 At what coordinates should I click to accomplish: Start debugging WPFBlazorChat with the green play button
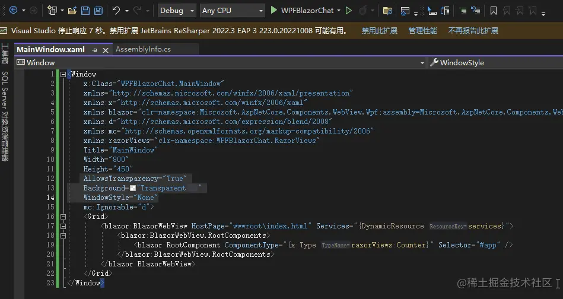click(x=273, y=10)
